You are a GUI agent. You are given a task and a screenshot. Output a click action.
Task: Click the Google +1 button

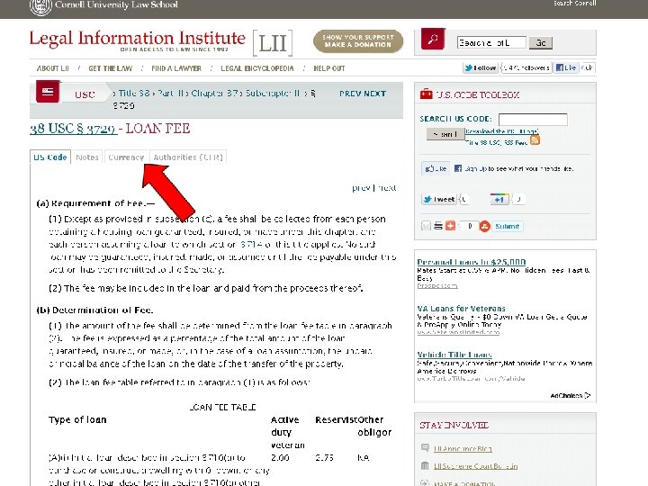click(x=499, y=199)
